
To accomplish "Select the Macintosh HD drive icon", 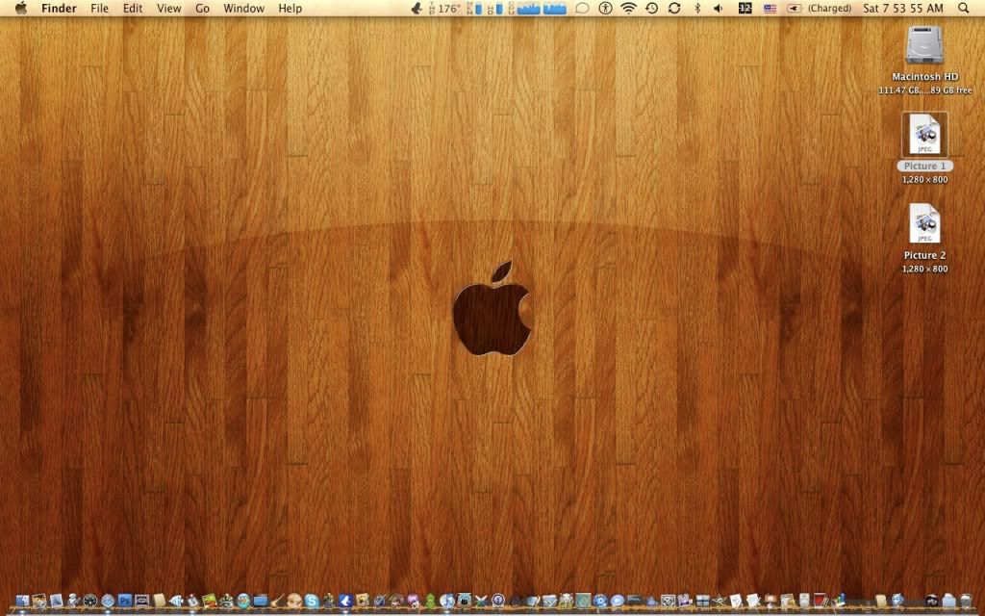I will tap(924, 45).
